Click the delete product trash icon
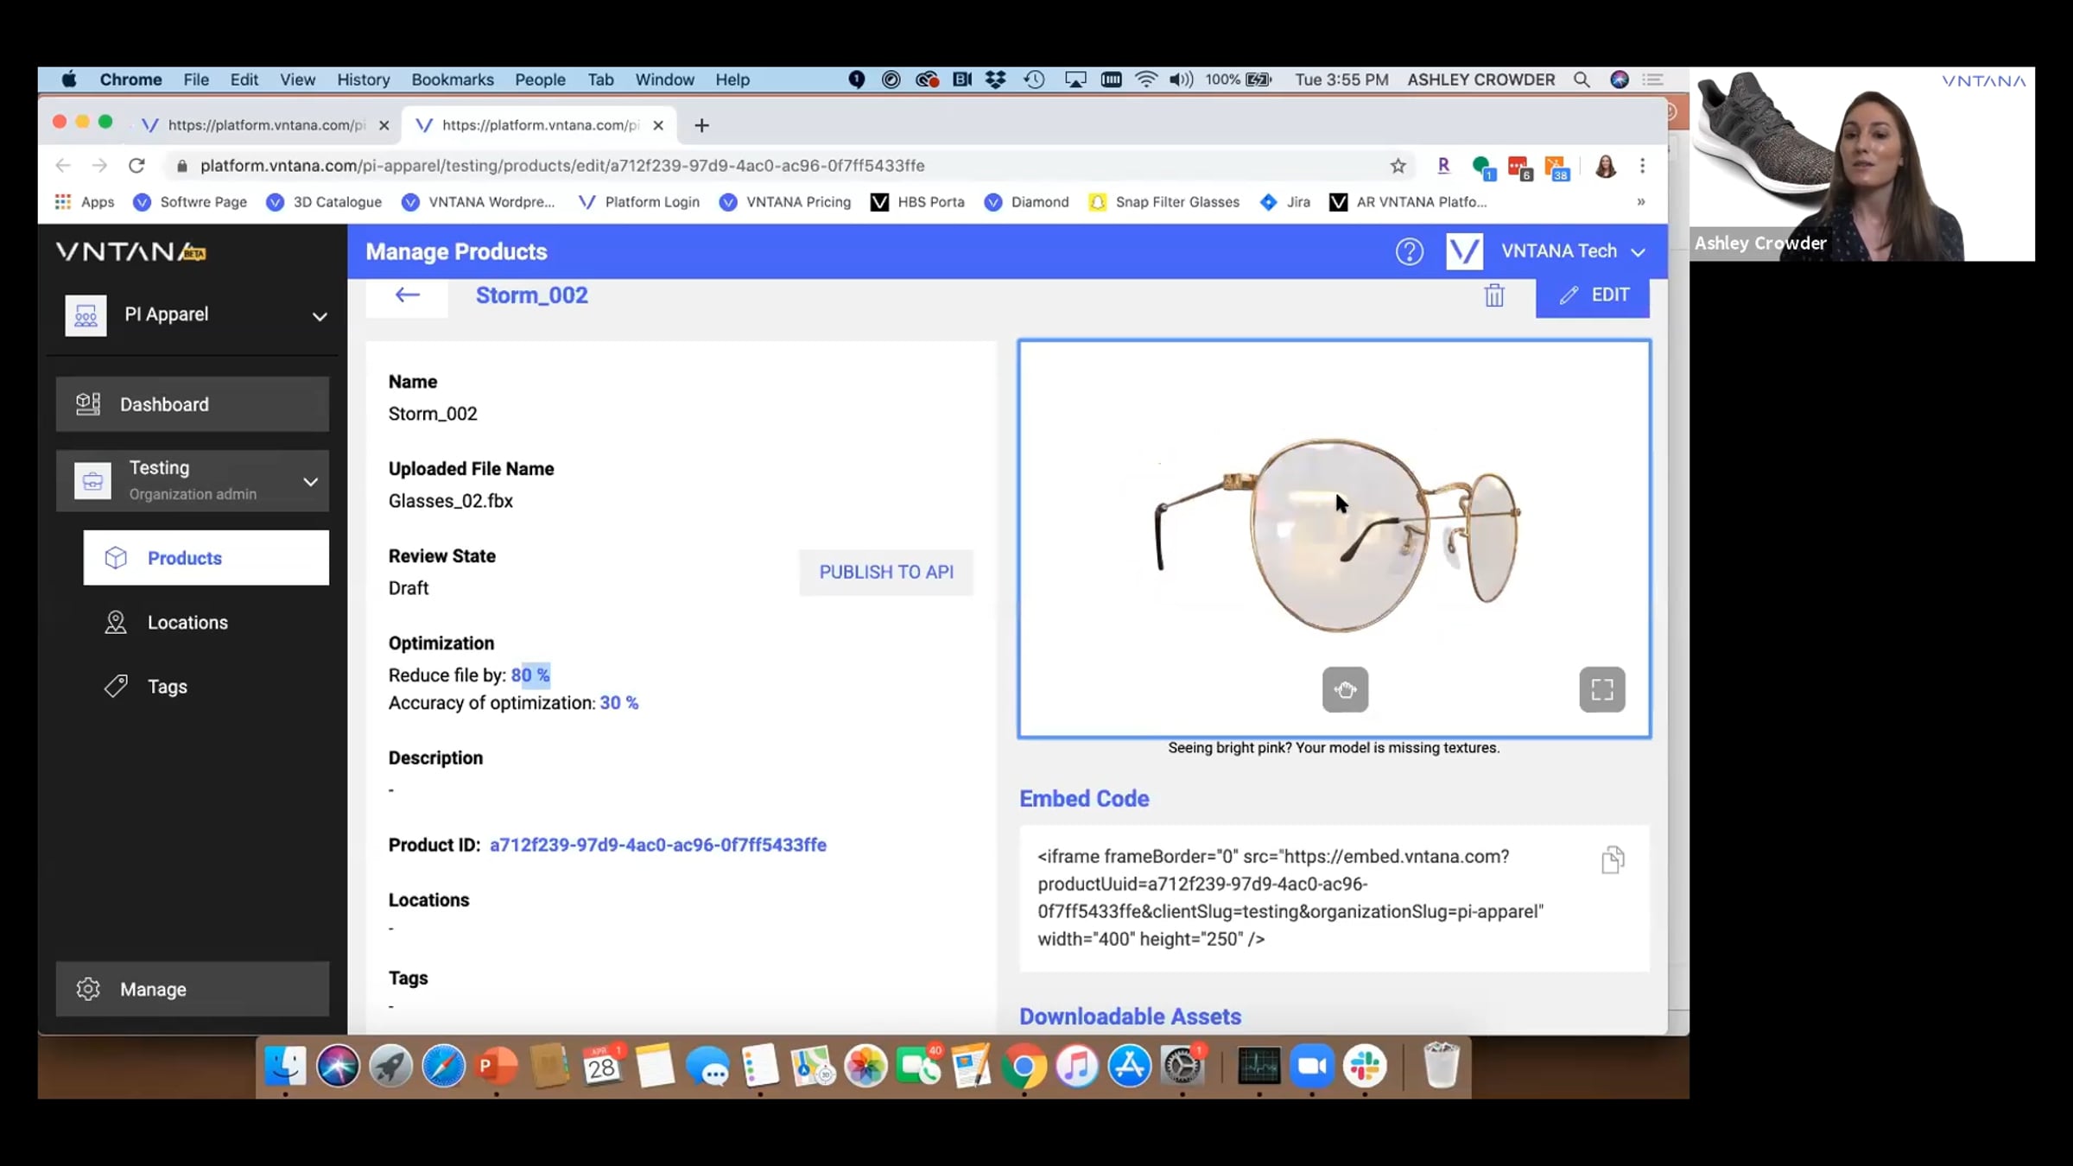The height and width of the screenshot is (1166, 2073). [x=1493, y=295]
